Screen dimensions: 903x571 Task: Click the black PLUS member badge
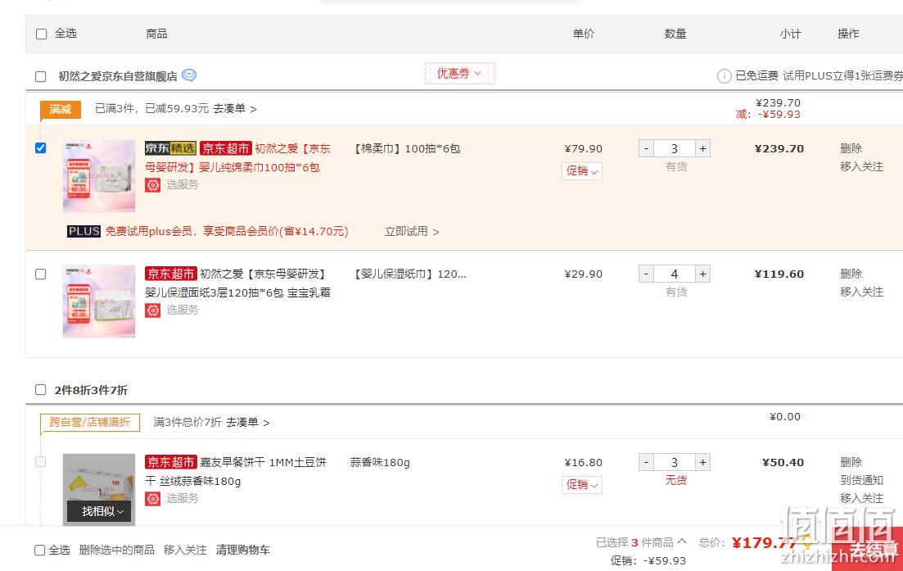84,231
